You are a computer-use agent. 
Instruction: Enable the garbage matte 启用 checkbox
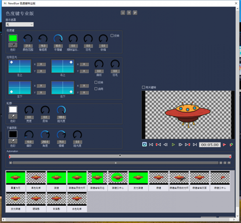[96, 89]
